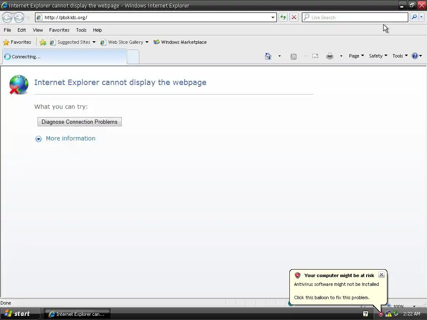Click the RSS Feeds icon
The width and height of the screenshot is (427, 320).
pos(293,56)
